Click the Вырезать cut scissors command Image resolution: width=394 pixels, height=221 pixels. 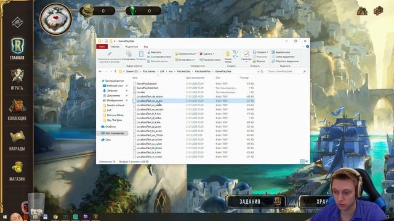point(155,52)
